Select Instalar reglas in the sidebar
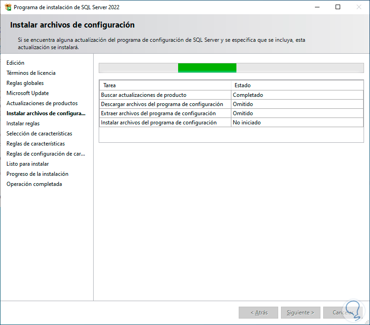Screen dimensions: 370x325 coord(23,123)
